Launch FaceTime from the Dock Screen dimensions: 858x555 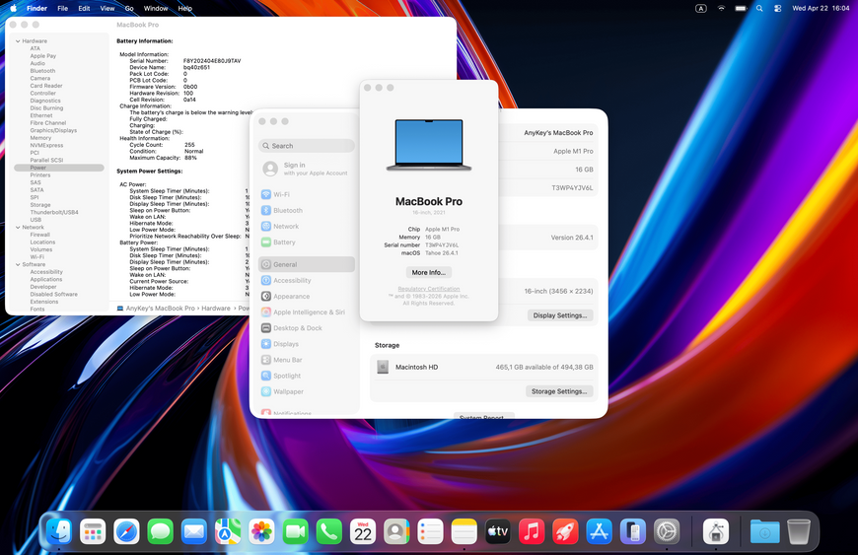[296, 531]
